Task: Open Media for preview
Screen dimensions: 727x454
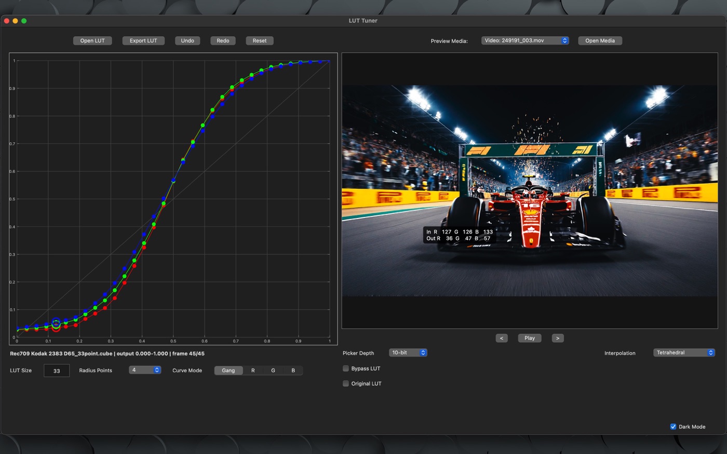Action: [600, 40]
